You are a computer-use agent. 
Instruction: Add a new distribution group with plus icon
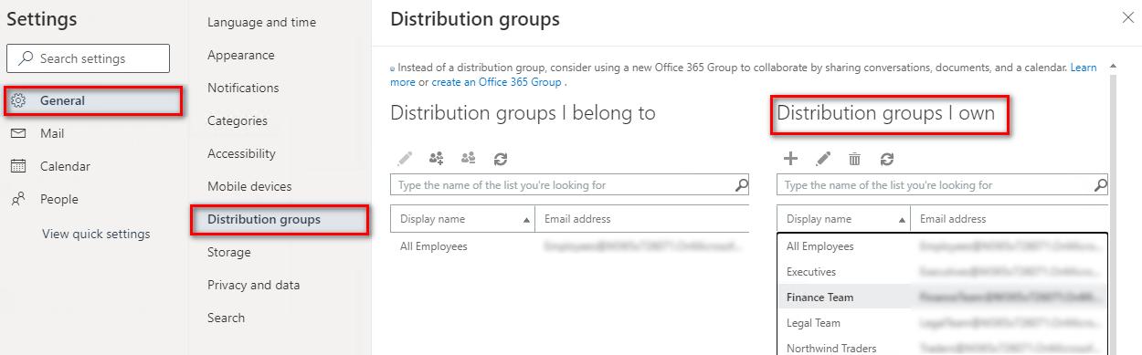coord(791,159)
